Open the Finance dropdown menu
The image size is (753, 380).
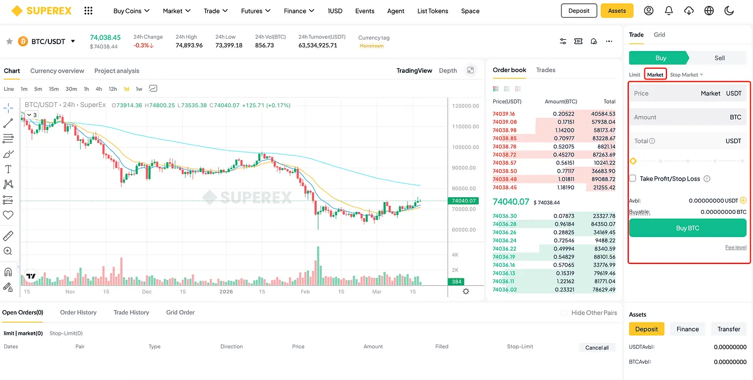(x=299, y=11)
